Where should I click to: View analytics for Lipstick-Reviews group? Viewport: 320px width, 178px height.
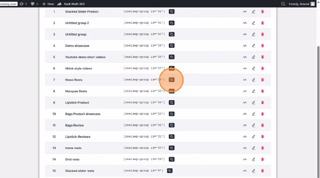tap(245, 137)
